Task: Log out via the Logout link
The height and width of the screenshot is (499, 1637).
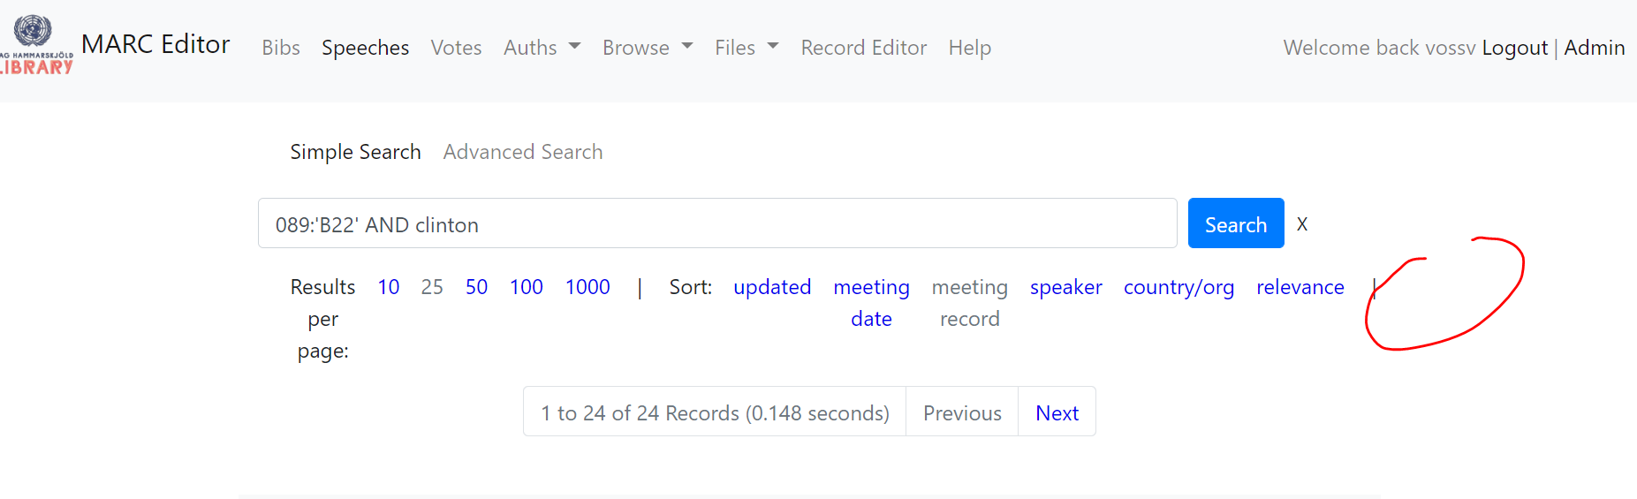Action: click(1515, 48)
